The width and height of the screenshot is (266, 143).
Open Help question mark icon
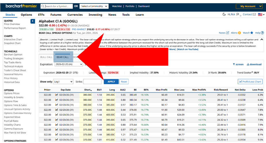coord(263,33)
